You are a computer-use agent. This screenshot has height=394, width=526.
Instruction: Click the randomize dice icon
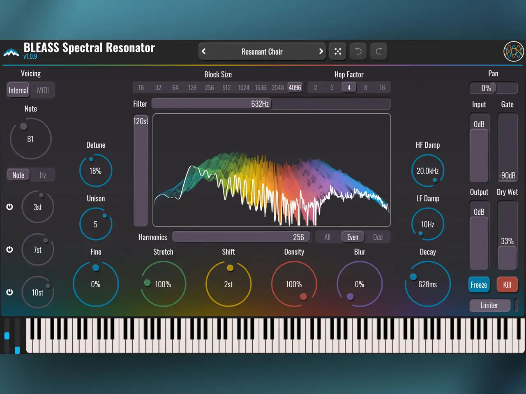click(338, 51)
